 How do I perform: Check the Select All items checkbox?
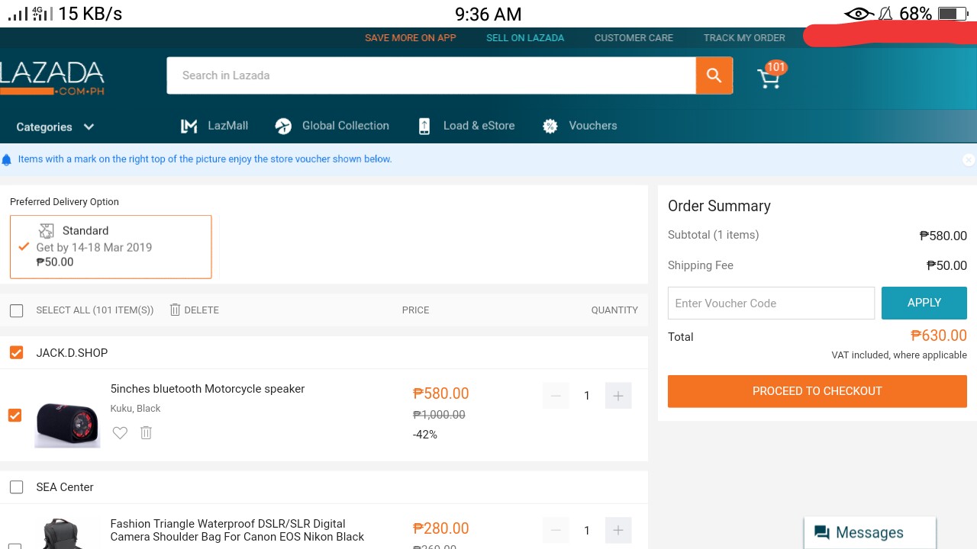point(16,310)
